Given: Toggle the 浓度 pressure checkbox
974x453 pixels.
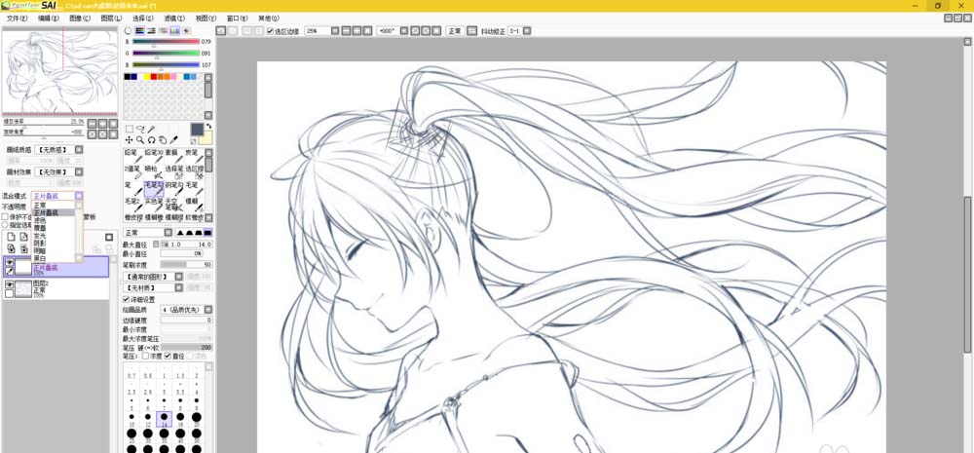Looking at the screenshot, I should pos(145,356).
